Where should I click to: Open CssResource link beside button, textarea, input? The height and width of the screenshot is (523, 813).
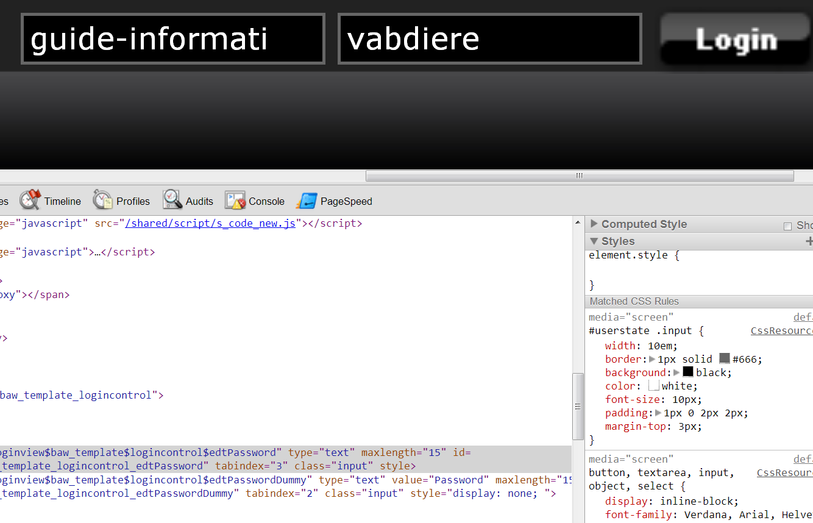pos(784,472)
